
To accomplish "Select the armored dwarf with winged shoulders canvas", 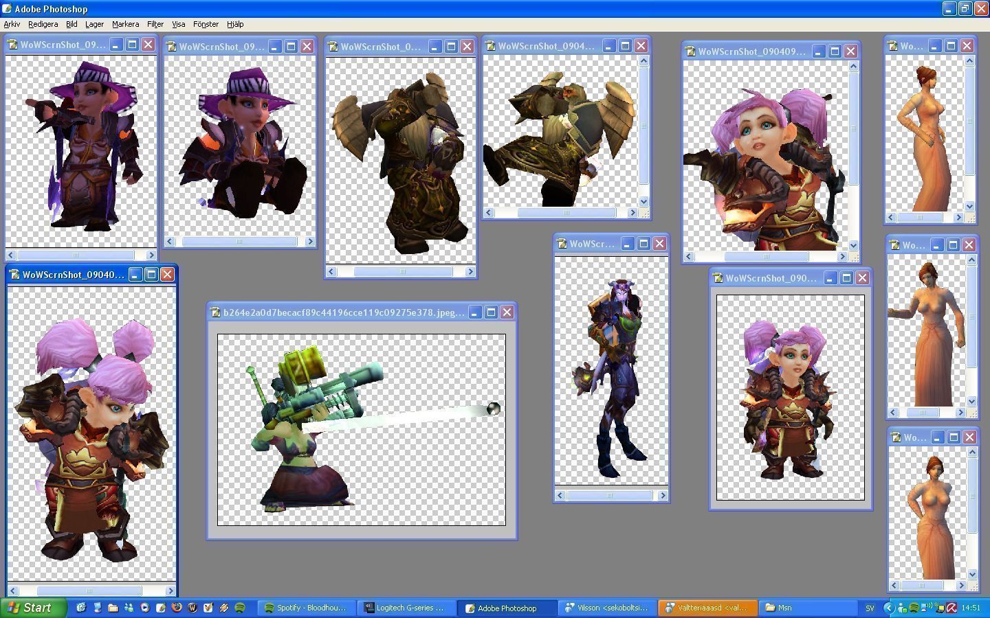I will (401, 160).
